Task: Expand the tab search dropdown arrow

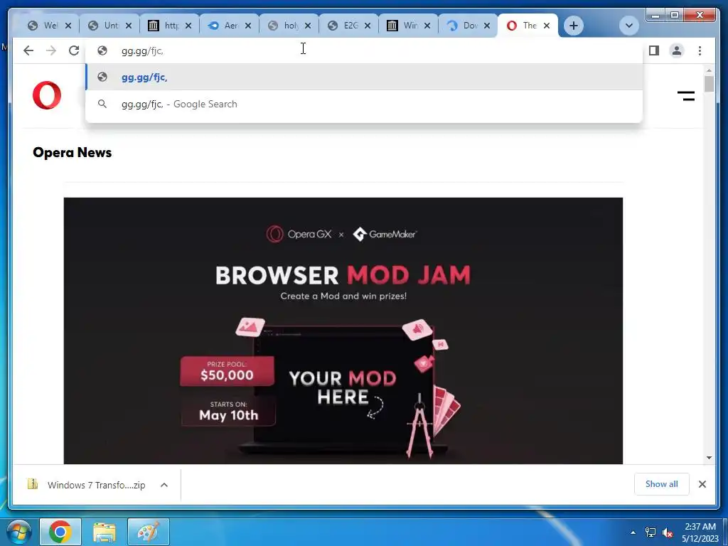Action: point(629,26)
